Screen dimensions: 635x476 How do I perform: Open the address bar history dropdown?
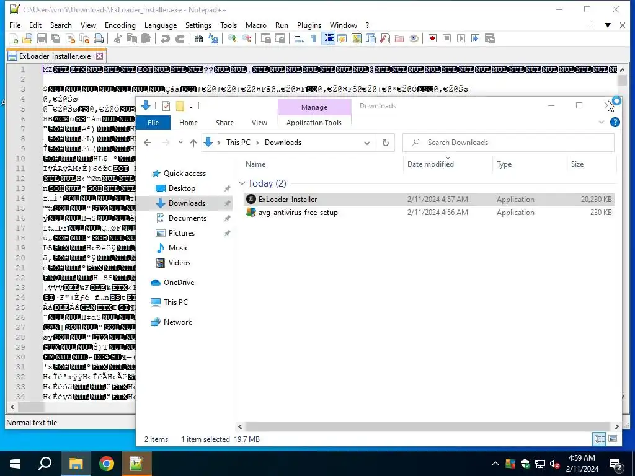[x=367, y=143]
